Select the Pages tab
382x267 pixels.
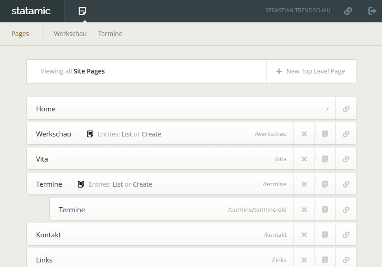20,34
